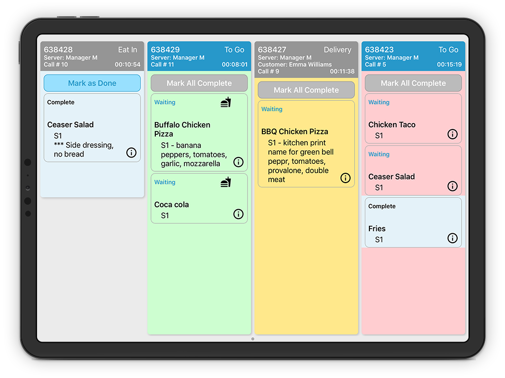Open info for the Coca cola item

click(238, 214)
